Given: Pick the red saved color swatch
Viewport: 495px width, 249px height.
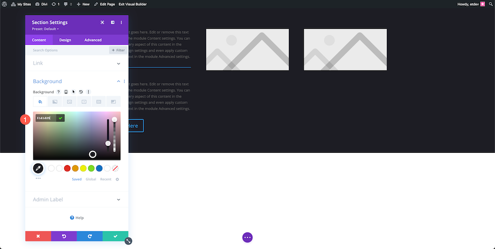Looking at the screenshot, I should (x=67, y=168).
